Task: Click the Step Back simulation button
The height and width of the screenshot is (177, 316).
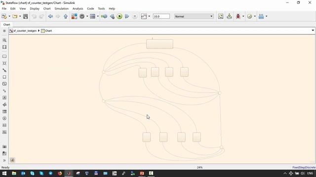Action: [112, 16]
